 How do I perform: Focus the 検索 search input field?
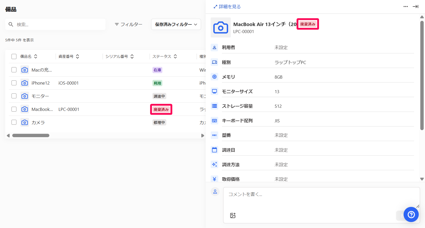(x=55, y=24)
